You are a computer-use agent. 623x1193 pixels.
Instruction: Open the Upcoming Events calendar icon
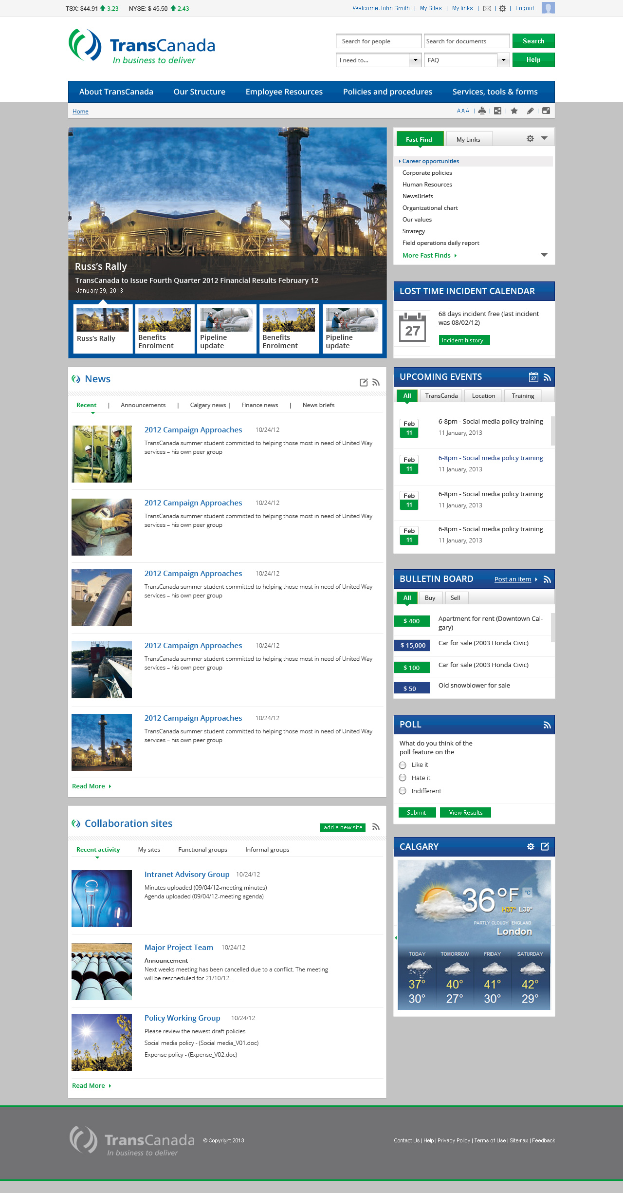[533, 377]
